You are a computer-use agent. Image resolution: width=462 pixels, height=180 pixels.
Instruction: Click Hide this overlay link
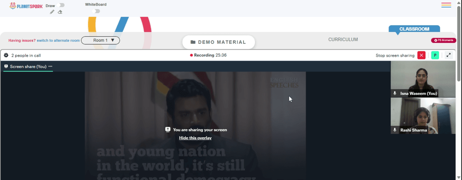195,138
